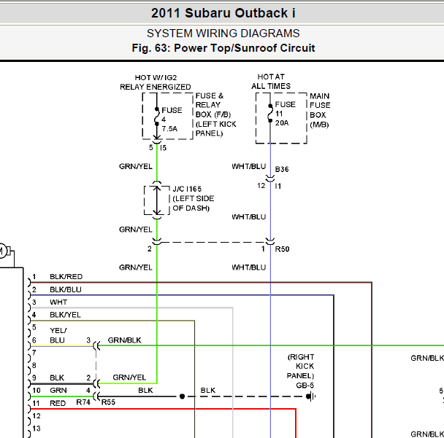Click the "GRN/YEL" label just below connector I5
This screenshot has width=444, height=438.
click(136, 166)
